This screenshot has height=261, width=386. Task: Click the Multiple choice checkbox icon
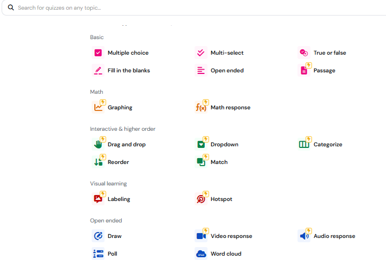coord(98,53)
